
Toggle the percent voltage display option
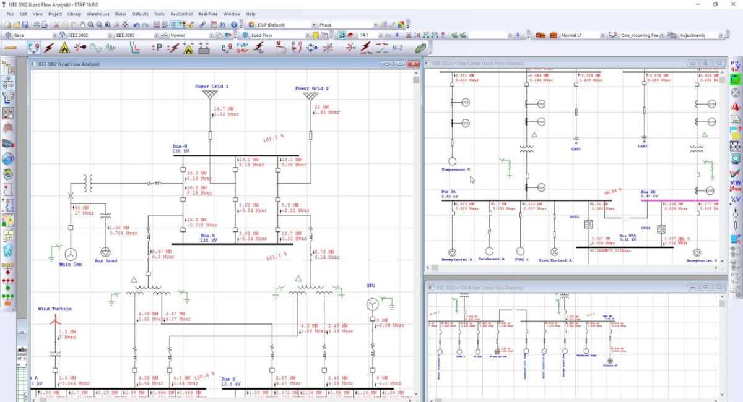pyautogui.click(x=736, y=199)
